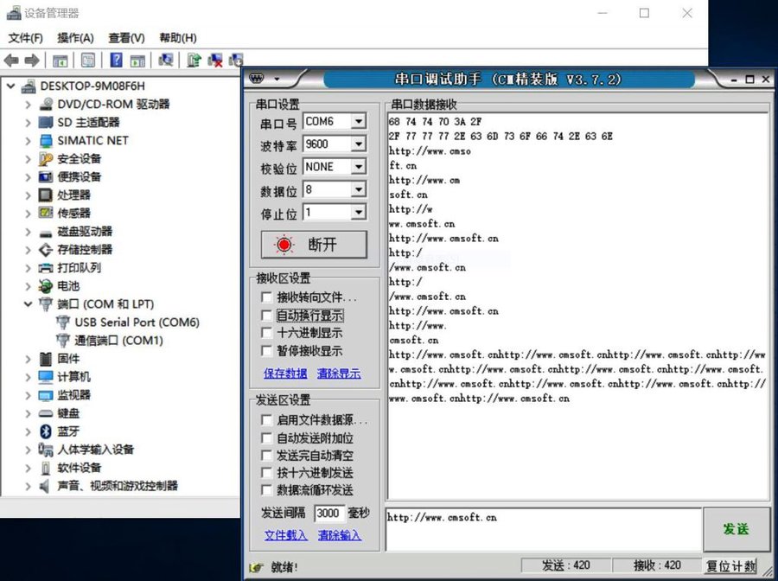Screen dimensions: 778x581
Task: Collapse the DESKTOP-9M08F6H root node
Action: click(11, 86)
